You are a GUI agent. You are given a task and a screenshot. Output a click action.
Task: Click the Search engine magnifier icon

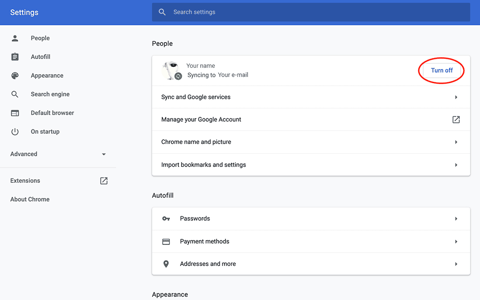click(15, 94)
